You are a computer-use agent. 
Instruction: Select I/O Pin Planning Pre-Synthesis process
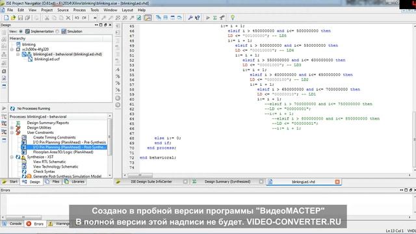point(70,142)
